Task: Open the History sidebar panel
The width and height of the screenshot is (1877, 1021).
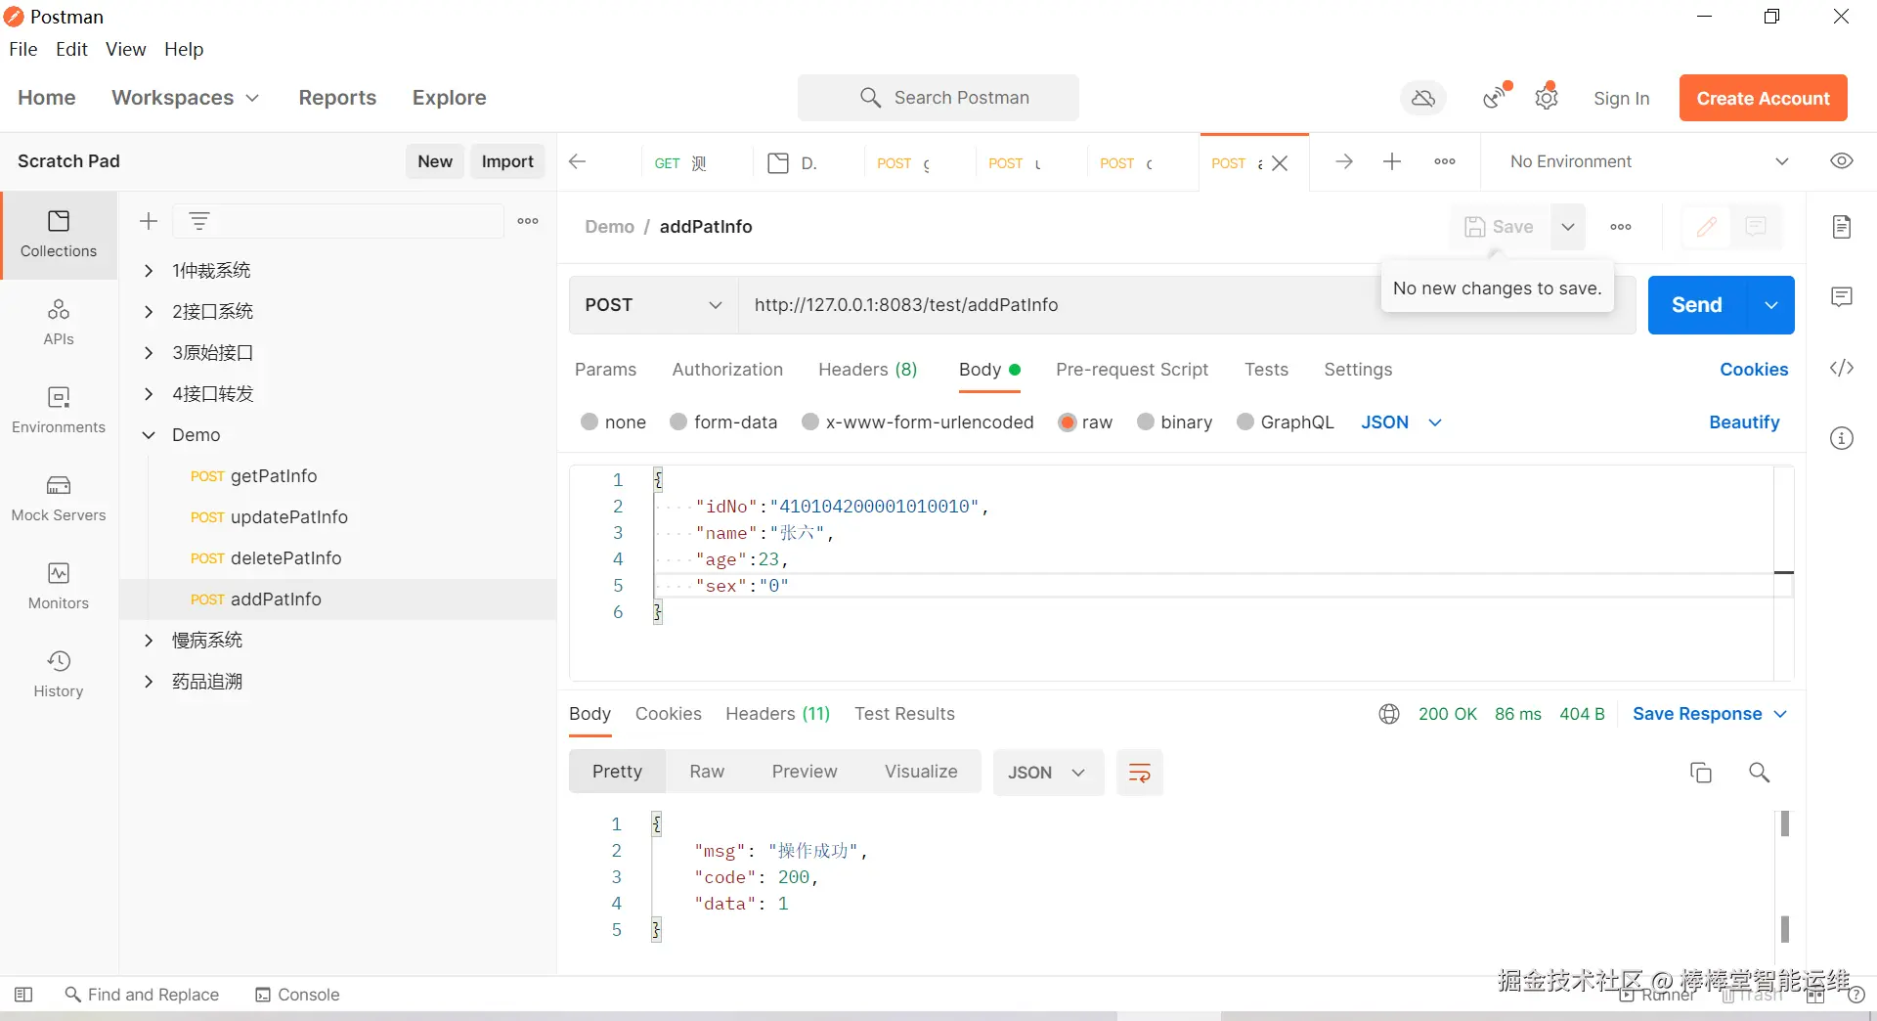Action: click(59, 673)
